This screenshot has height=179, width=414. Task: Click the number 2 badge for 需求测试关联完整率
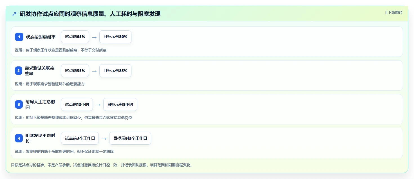(19, 71)
